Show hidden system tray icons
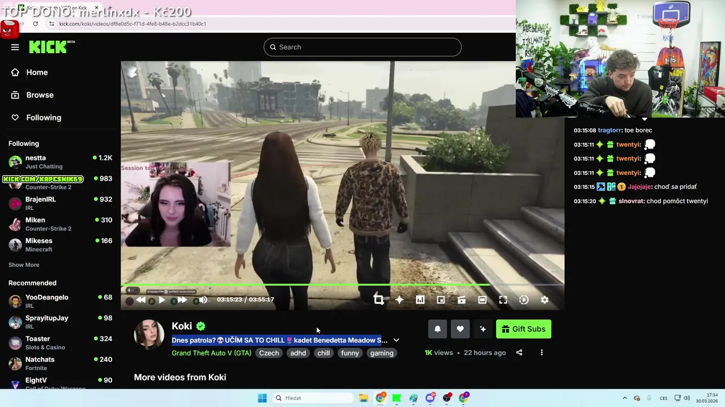The image size is (725, 407). (625, 398)
